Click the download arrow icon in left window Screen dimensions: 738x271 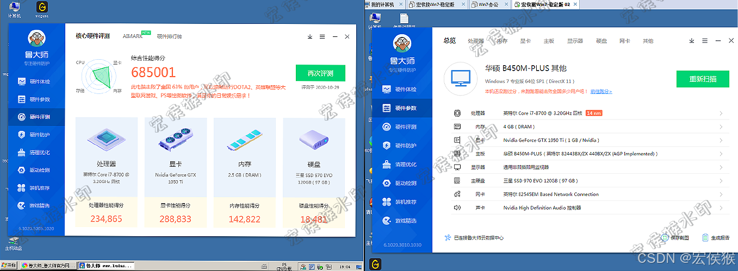[310, 36]
